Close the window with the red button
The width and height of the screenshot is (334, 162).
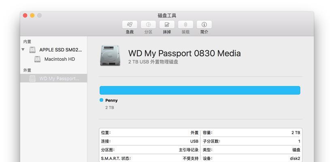tap(25, 15)
